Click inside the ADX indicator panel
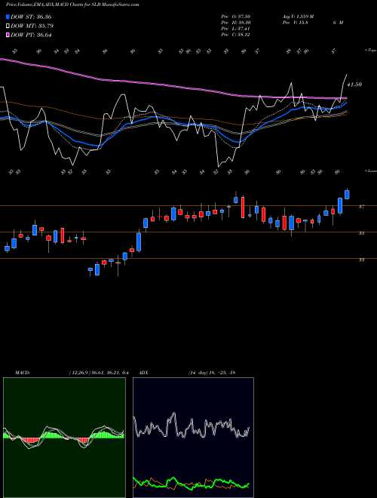Image resolution: width=377 pixels, height=498 pixels. [x=193, y=437]
